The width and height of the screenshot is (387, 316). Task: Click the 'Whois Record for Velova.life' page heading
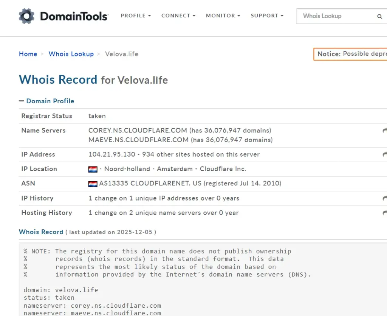pyautogui.click(x=93, y=80)
